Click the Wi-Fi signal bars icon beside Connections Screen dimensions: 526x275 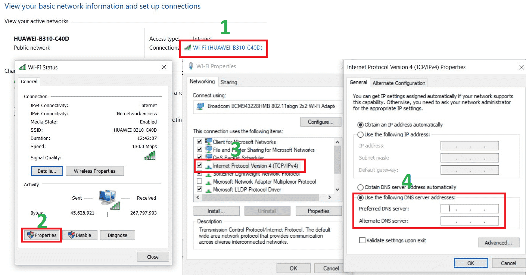(188, 47)
